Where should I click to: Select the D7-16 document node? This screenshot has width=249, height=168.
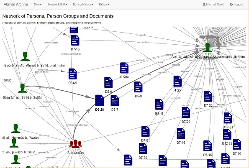coord(181,133)
